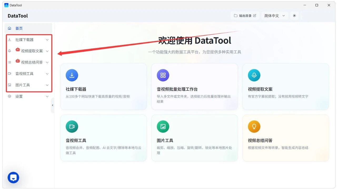This screenshot has width=337, height=190.
Task: Click the download icon beside 社媒下载器 in sidebar
Action: pyautogui.click(x=9, y=40)
